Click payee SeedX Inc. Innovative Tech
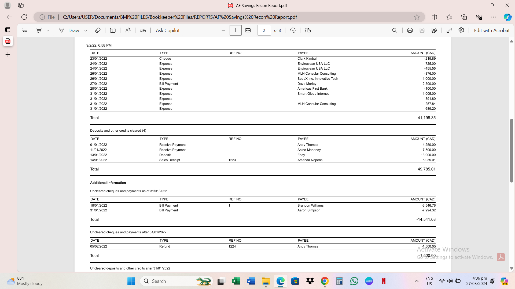 (318, 79)
